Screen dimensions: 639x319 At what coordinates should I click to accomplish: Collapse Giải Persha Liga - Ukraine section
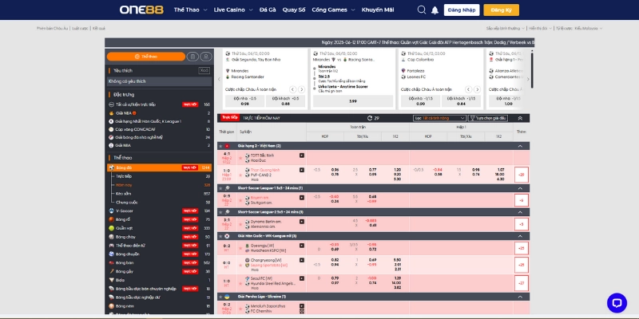click(x=520, y=297)
